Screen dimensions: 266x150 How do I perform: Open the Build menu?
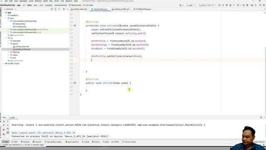46,1
